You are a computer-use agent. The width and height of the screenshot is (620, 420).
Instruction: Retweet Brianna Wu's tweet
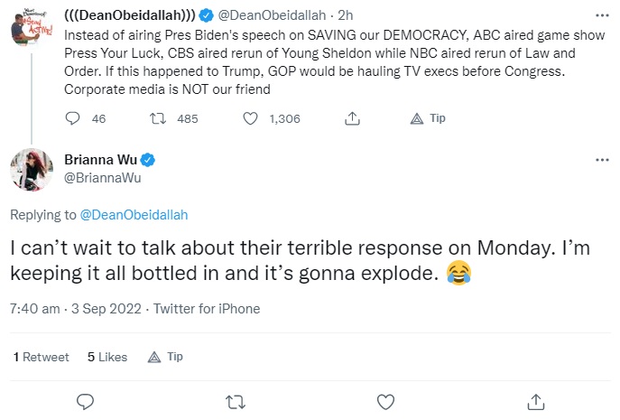(236, 402)
